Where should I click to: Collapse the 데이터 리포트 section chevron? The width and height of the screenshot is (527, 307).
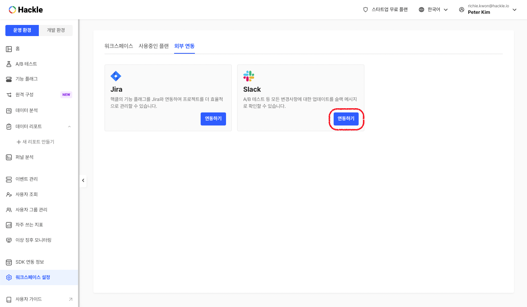(x=69, y=127)
